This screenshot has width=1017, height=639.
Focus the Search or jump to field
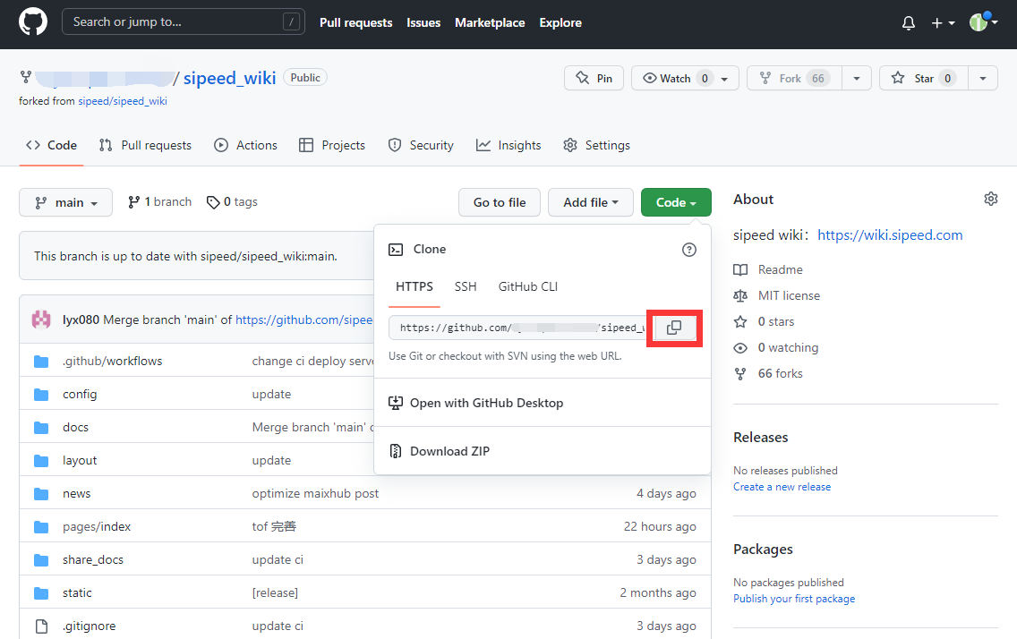pyautogui.click(x=183, y=22)
